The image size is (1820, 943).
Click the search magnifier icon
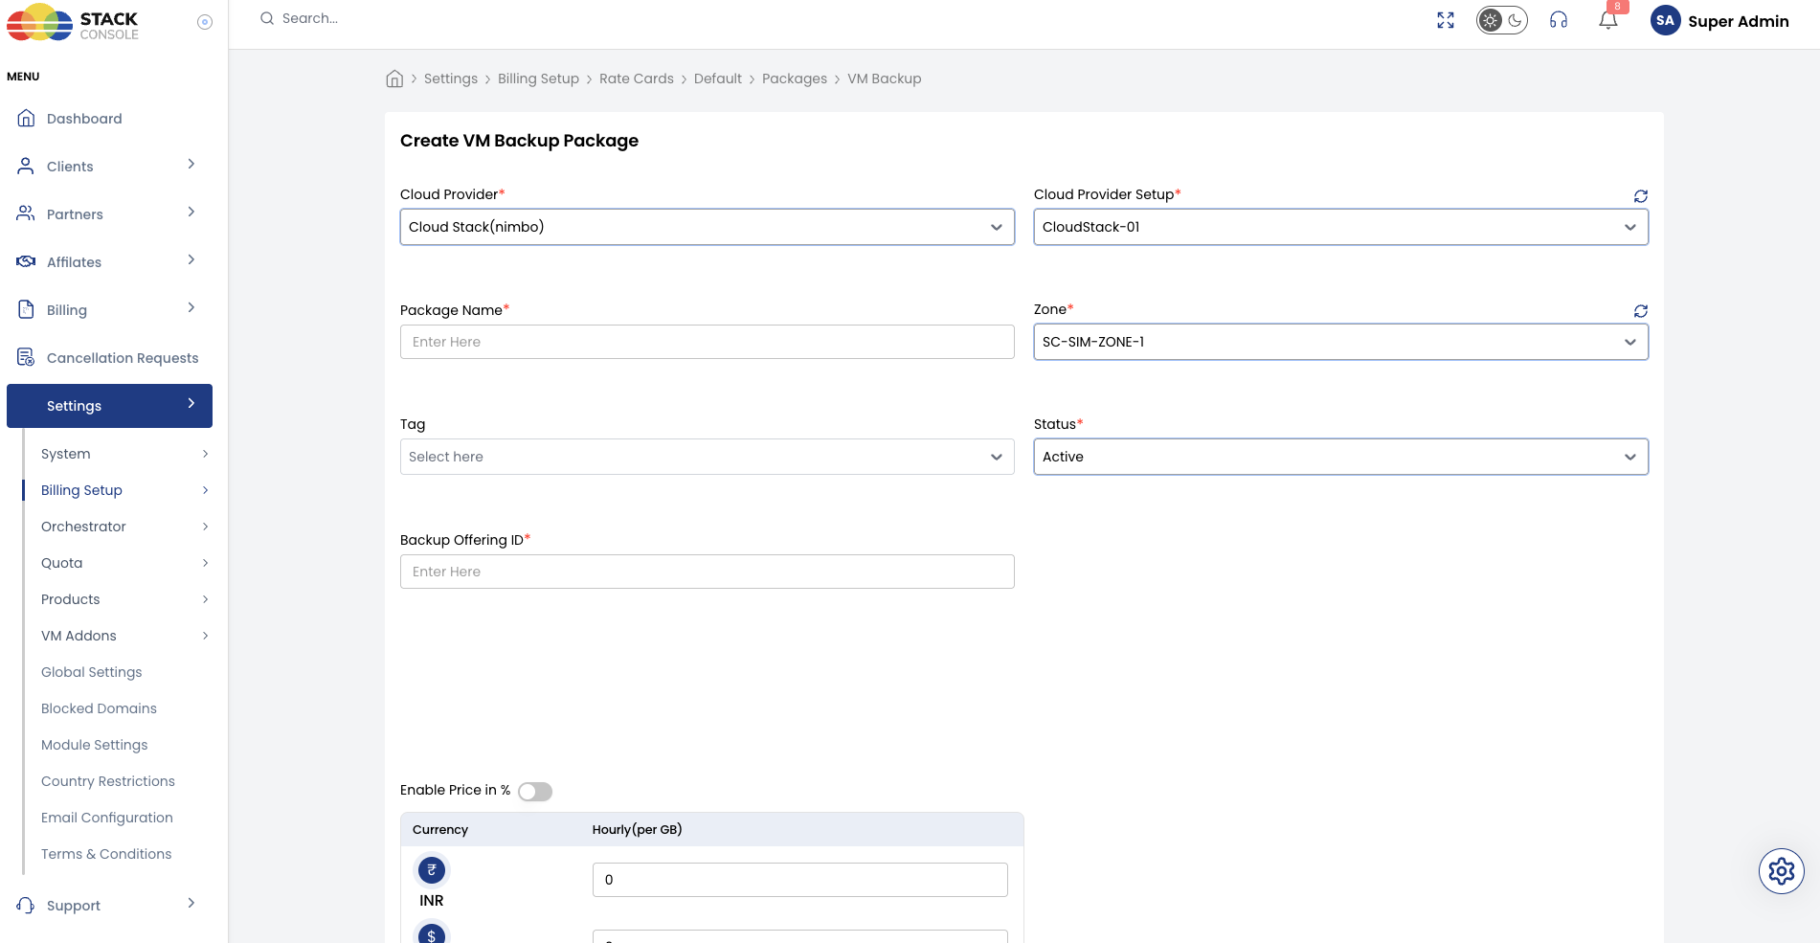pos(267,18)
